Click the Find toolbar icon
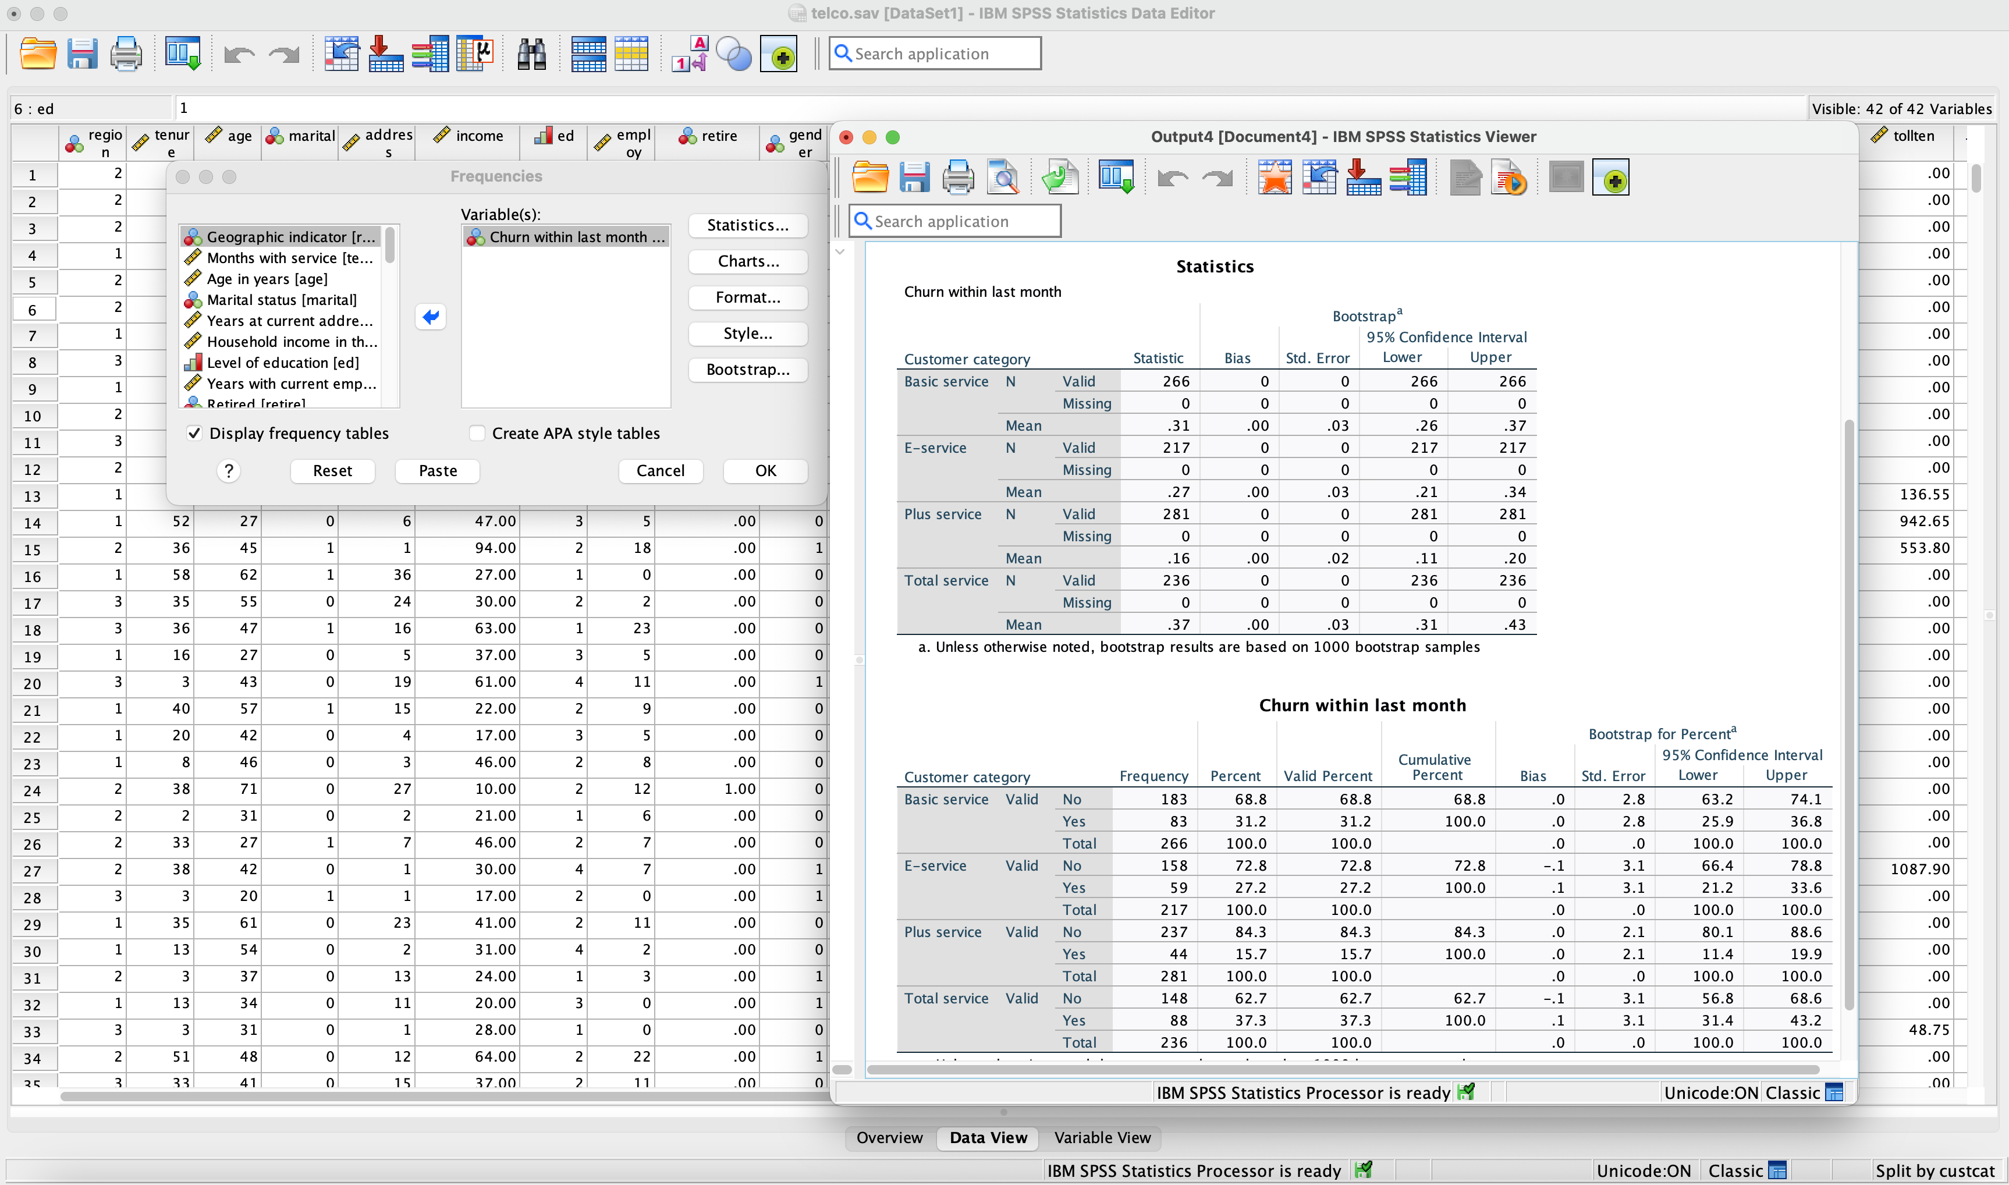Image resolution: width=2009 pixels, height=1185 pixels. (532, 54)
